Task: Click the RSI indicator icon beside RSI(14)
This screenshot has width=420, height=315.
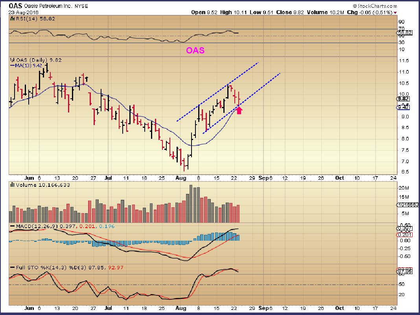Action: [x=13, y=19]
